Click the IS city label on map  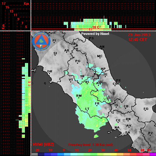pos(116,105)
